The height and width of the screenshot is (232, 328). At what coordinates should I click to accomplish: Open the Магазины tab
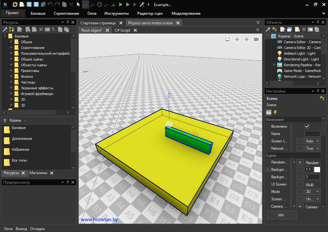(38, 173)
